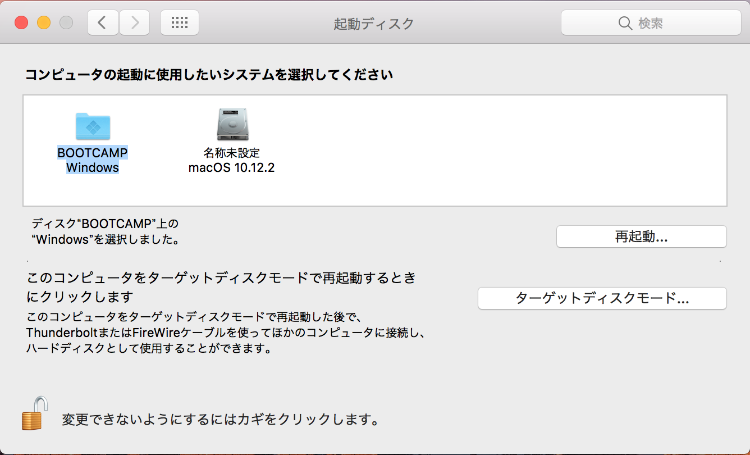
Task: Focus the 検索 search field
Action: click(651, 23)
